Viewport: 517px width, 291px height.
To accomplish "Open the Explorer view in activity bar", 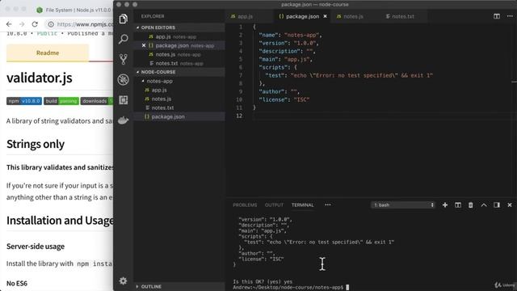I will [124, 19].
